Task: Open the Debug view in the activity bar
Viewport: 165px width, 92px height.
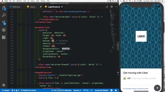Action: pos(4,30)
